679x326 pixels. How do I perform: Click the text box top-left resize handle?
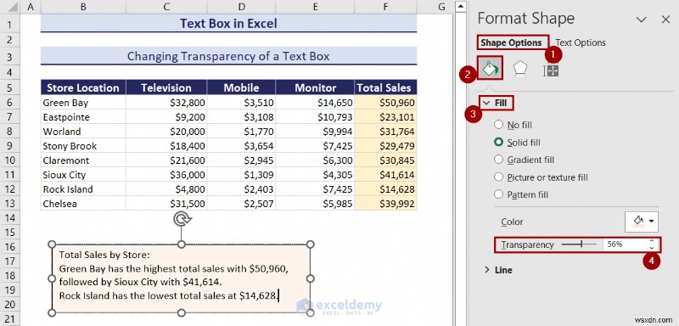[x=52, y=244]
